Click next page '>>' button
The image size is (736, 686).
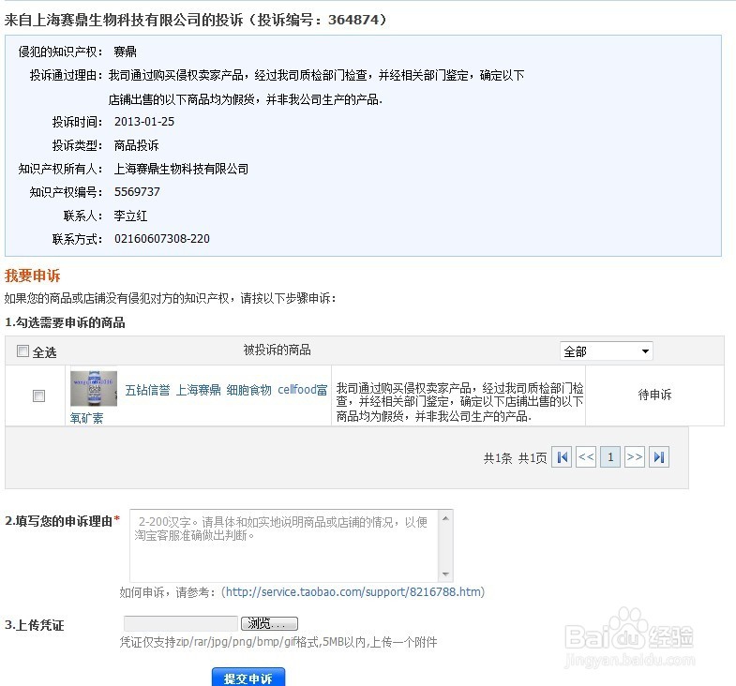[x=635, y=457]
